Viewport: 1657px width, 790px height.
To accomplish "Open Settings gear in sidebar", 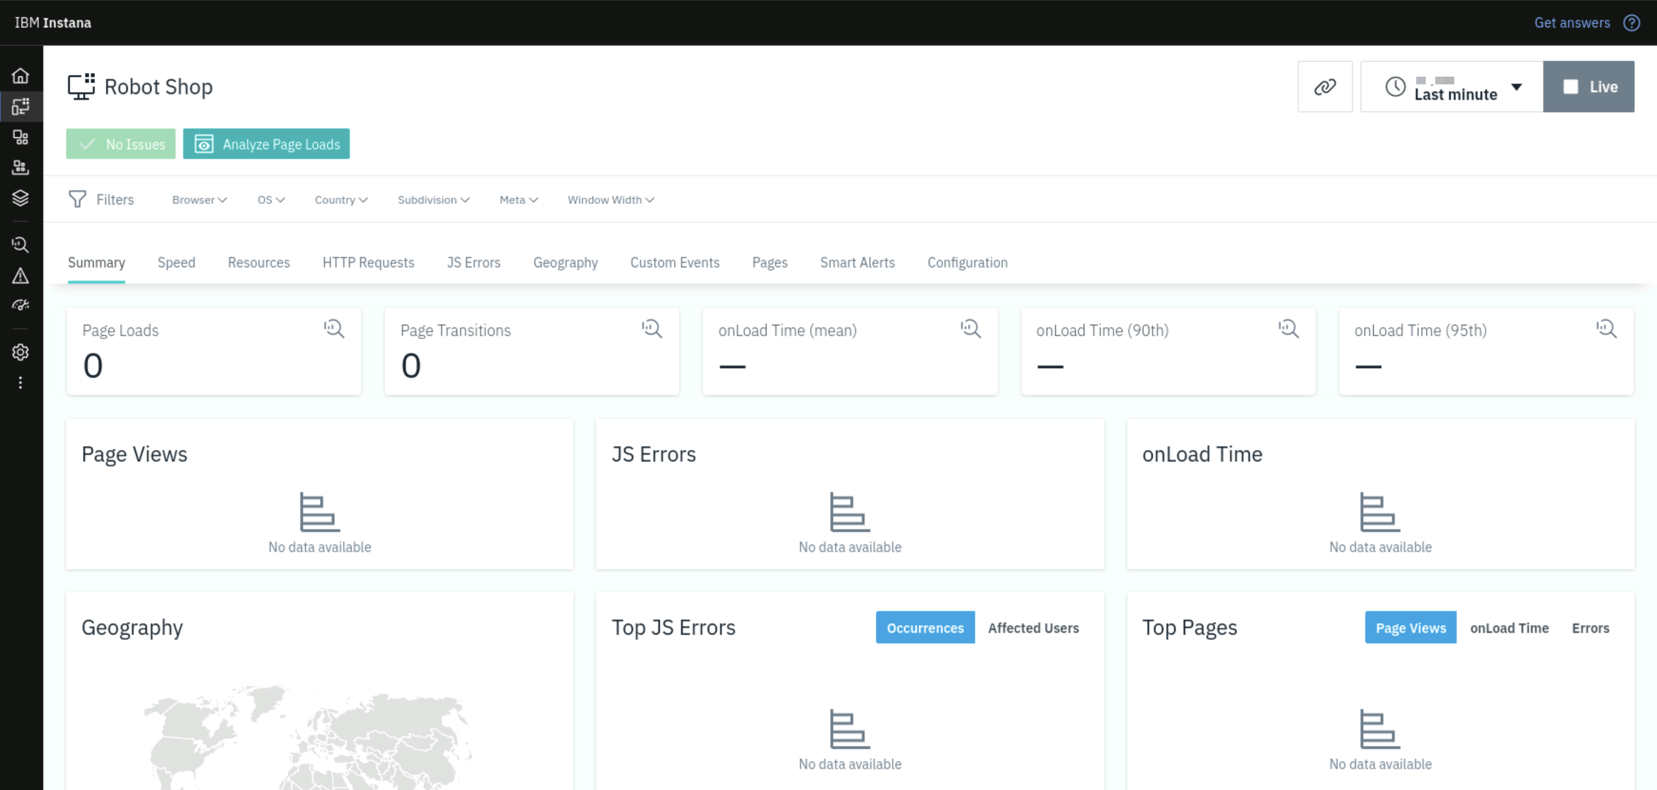I will pos(20,352).
